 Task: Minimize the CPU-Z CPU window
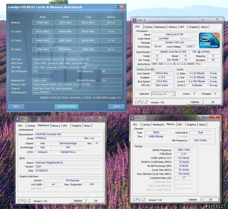(203, 19)
